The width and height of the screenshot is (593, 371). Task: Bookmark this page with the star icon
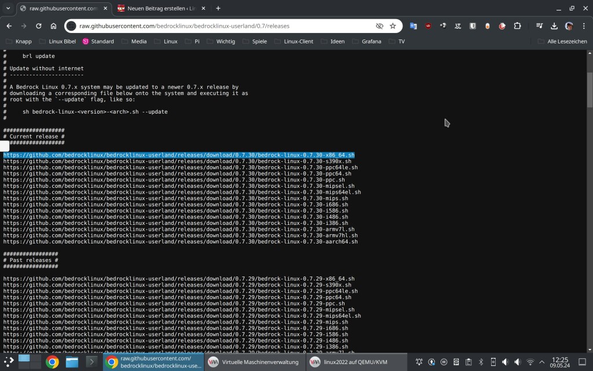click(x=393, y=26)
